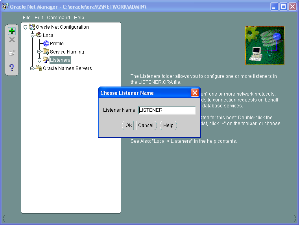Image resolution: width=299 pixels, height=225 pixels.
Task: Select the Service Naming tree item
Action: coord(67,52)
